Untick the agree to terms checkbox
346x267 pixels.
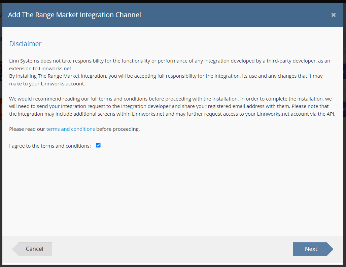click(x=98, y=145)
